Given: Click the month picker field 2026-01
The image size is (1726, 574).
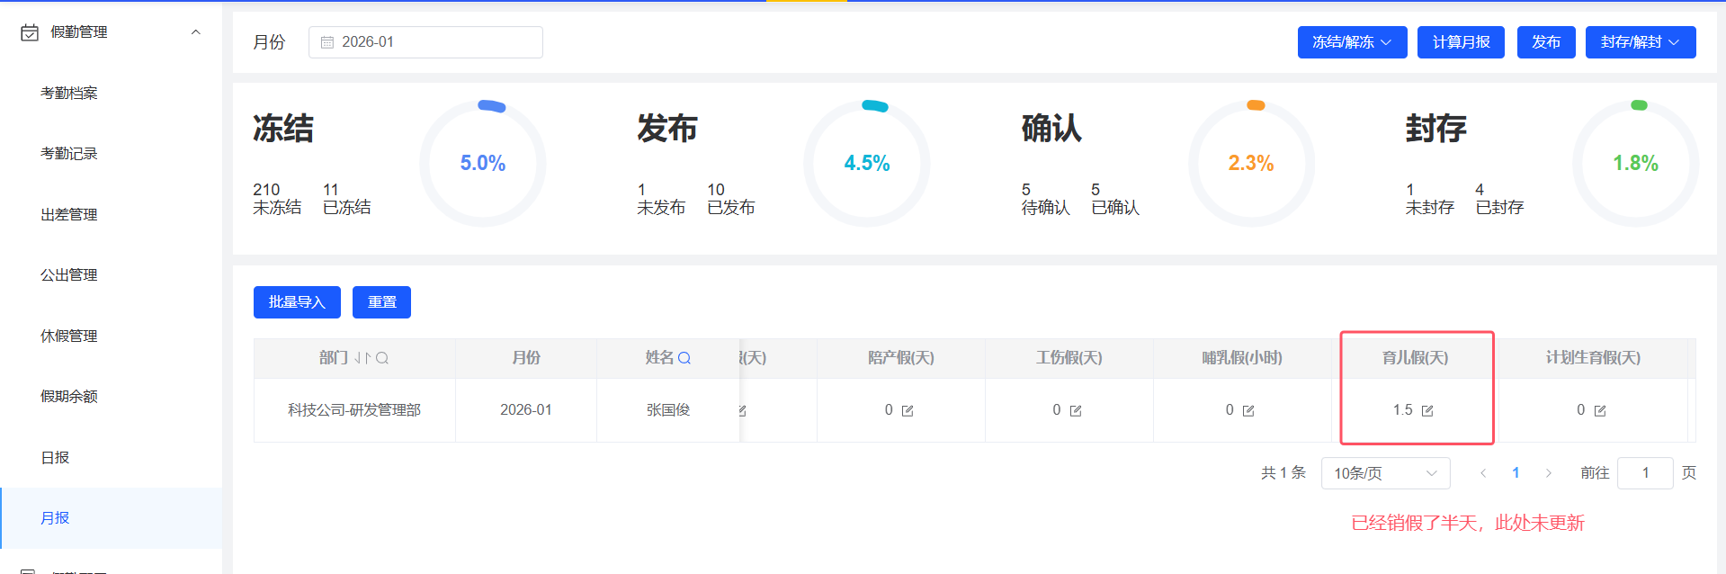Looking at the screenshot, I should [425, 42].
